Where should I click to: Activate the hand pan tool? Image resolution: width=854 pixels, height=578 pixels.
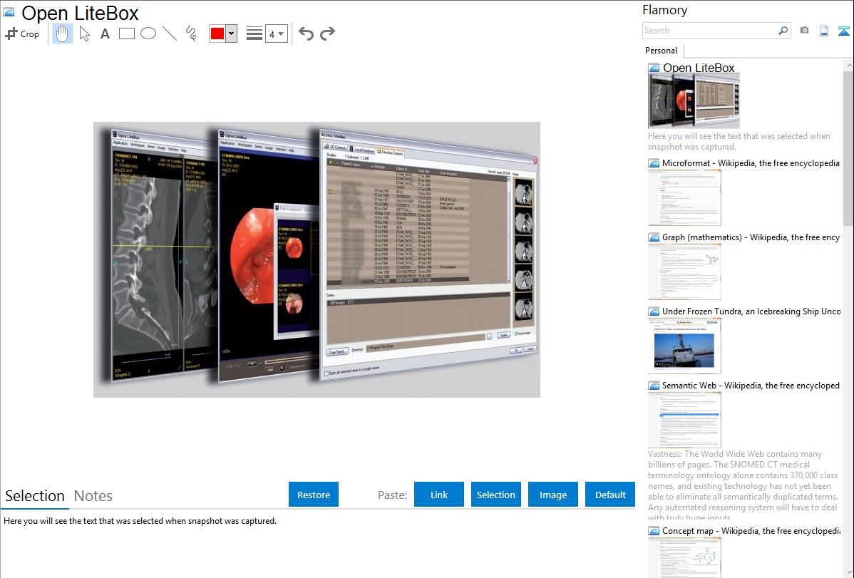63,33
